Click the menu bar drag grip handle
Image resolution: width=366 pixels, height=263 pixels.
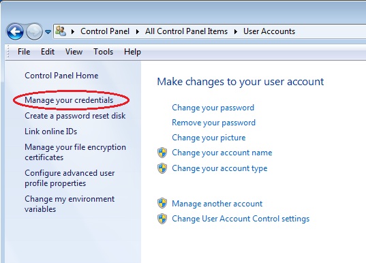[8, 52]
